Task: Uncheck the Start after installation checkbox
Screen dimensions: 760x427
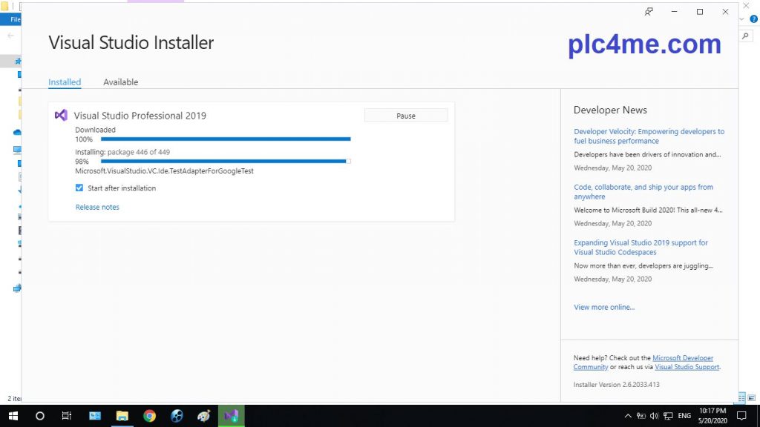Action: click(79, 188)
